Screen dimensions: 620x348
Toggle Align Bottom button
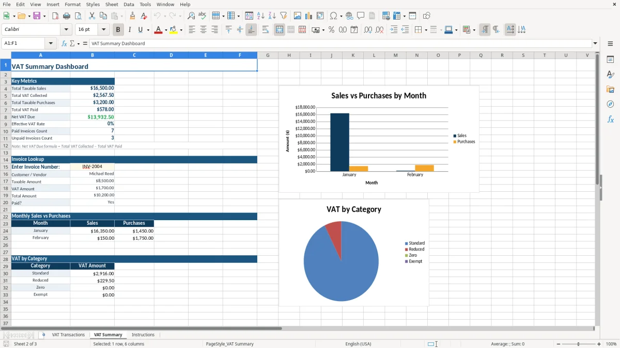coord(251,30)
